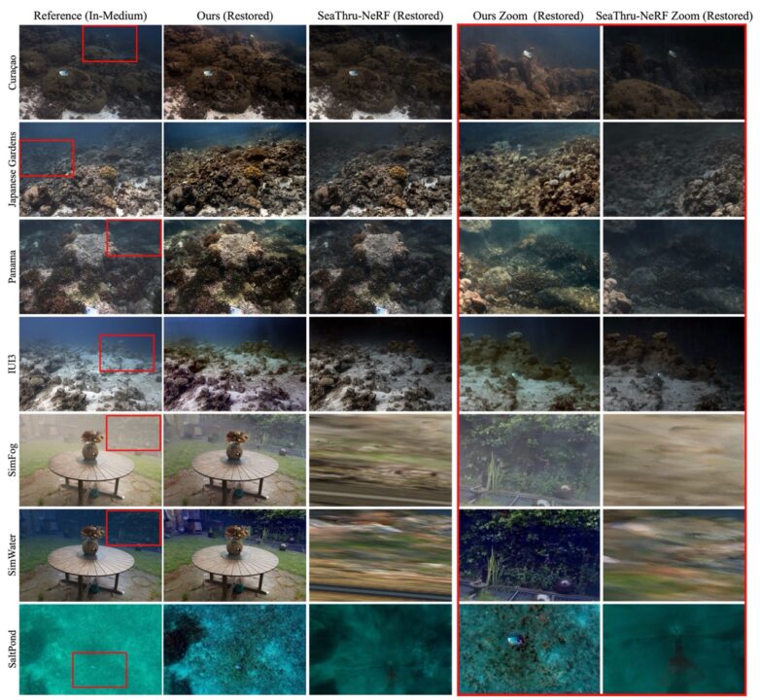This screenshot has width=760, height=700.
Task: Click the "Curaçao" row label
Action: [x=12, y=72]
